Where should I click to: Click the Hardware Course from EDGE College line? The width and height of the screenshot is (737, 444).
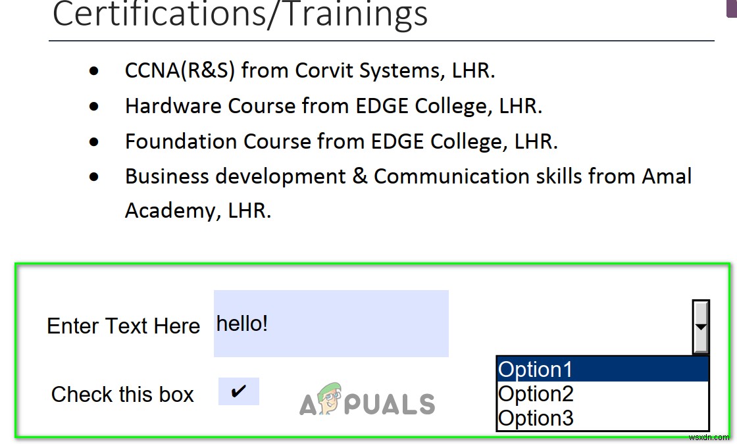coord(334,106)
